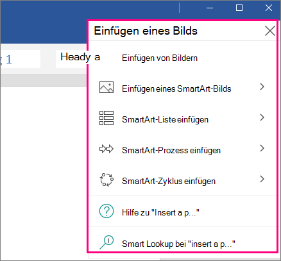Click the picture icon beside Einfügen eines SmartArt-Bilds
The height and width of the screenshot is (261, 281).
point(106,87)
